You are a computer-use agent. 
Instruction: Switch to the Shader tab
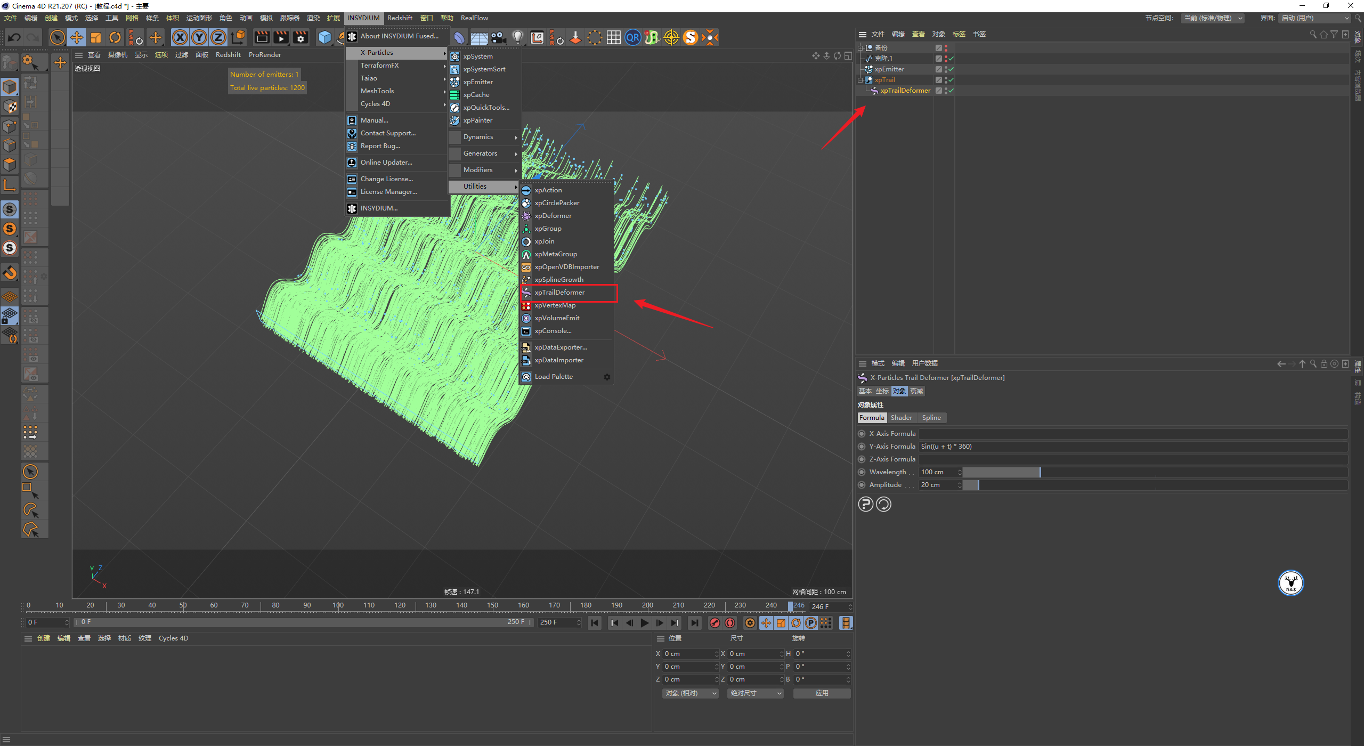point(901,418)
